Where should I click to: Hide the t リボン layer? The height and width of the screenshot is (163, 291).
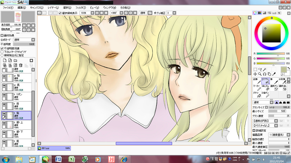tap(4, 95)
